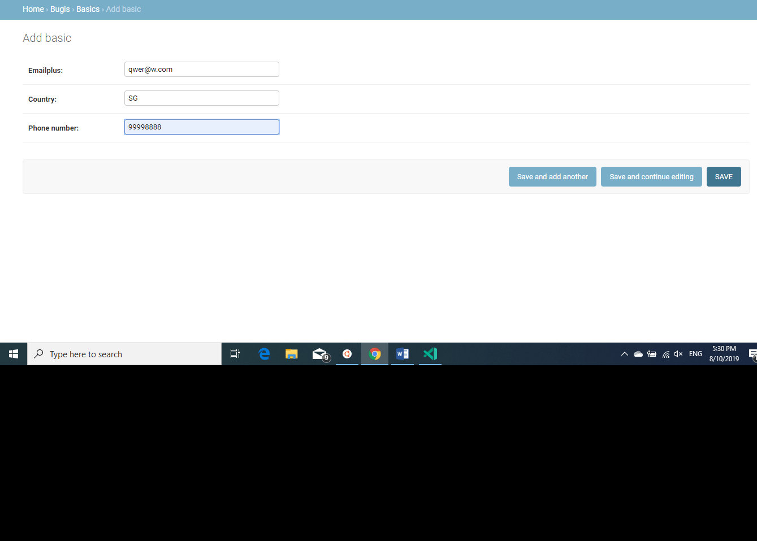Screen dimensions: 757x541
Task: Open Microsoft Edge from the taskbar
Action: point(264,354)
